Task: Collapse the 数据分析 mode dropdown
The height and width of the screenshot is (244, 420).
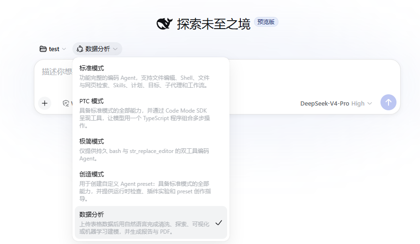Action: (x=97, y=49)
